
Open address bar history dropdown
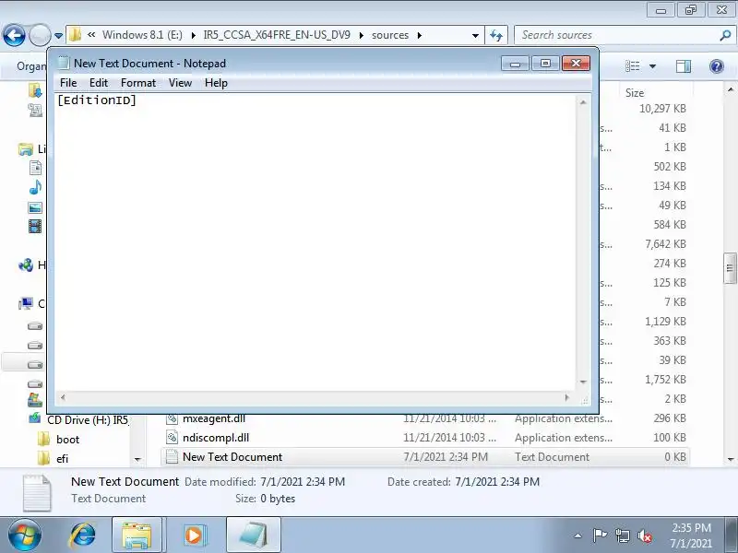(x=475, y=35)
